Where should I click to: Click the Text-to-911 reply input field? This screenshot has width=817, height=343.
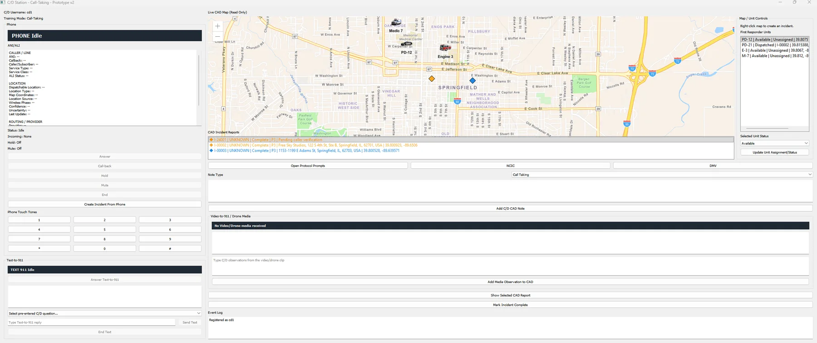click(91, 323)
